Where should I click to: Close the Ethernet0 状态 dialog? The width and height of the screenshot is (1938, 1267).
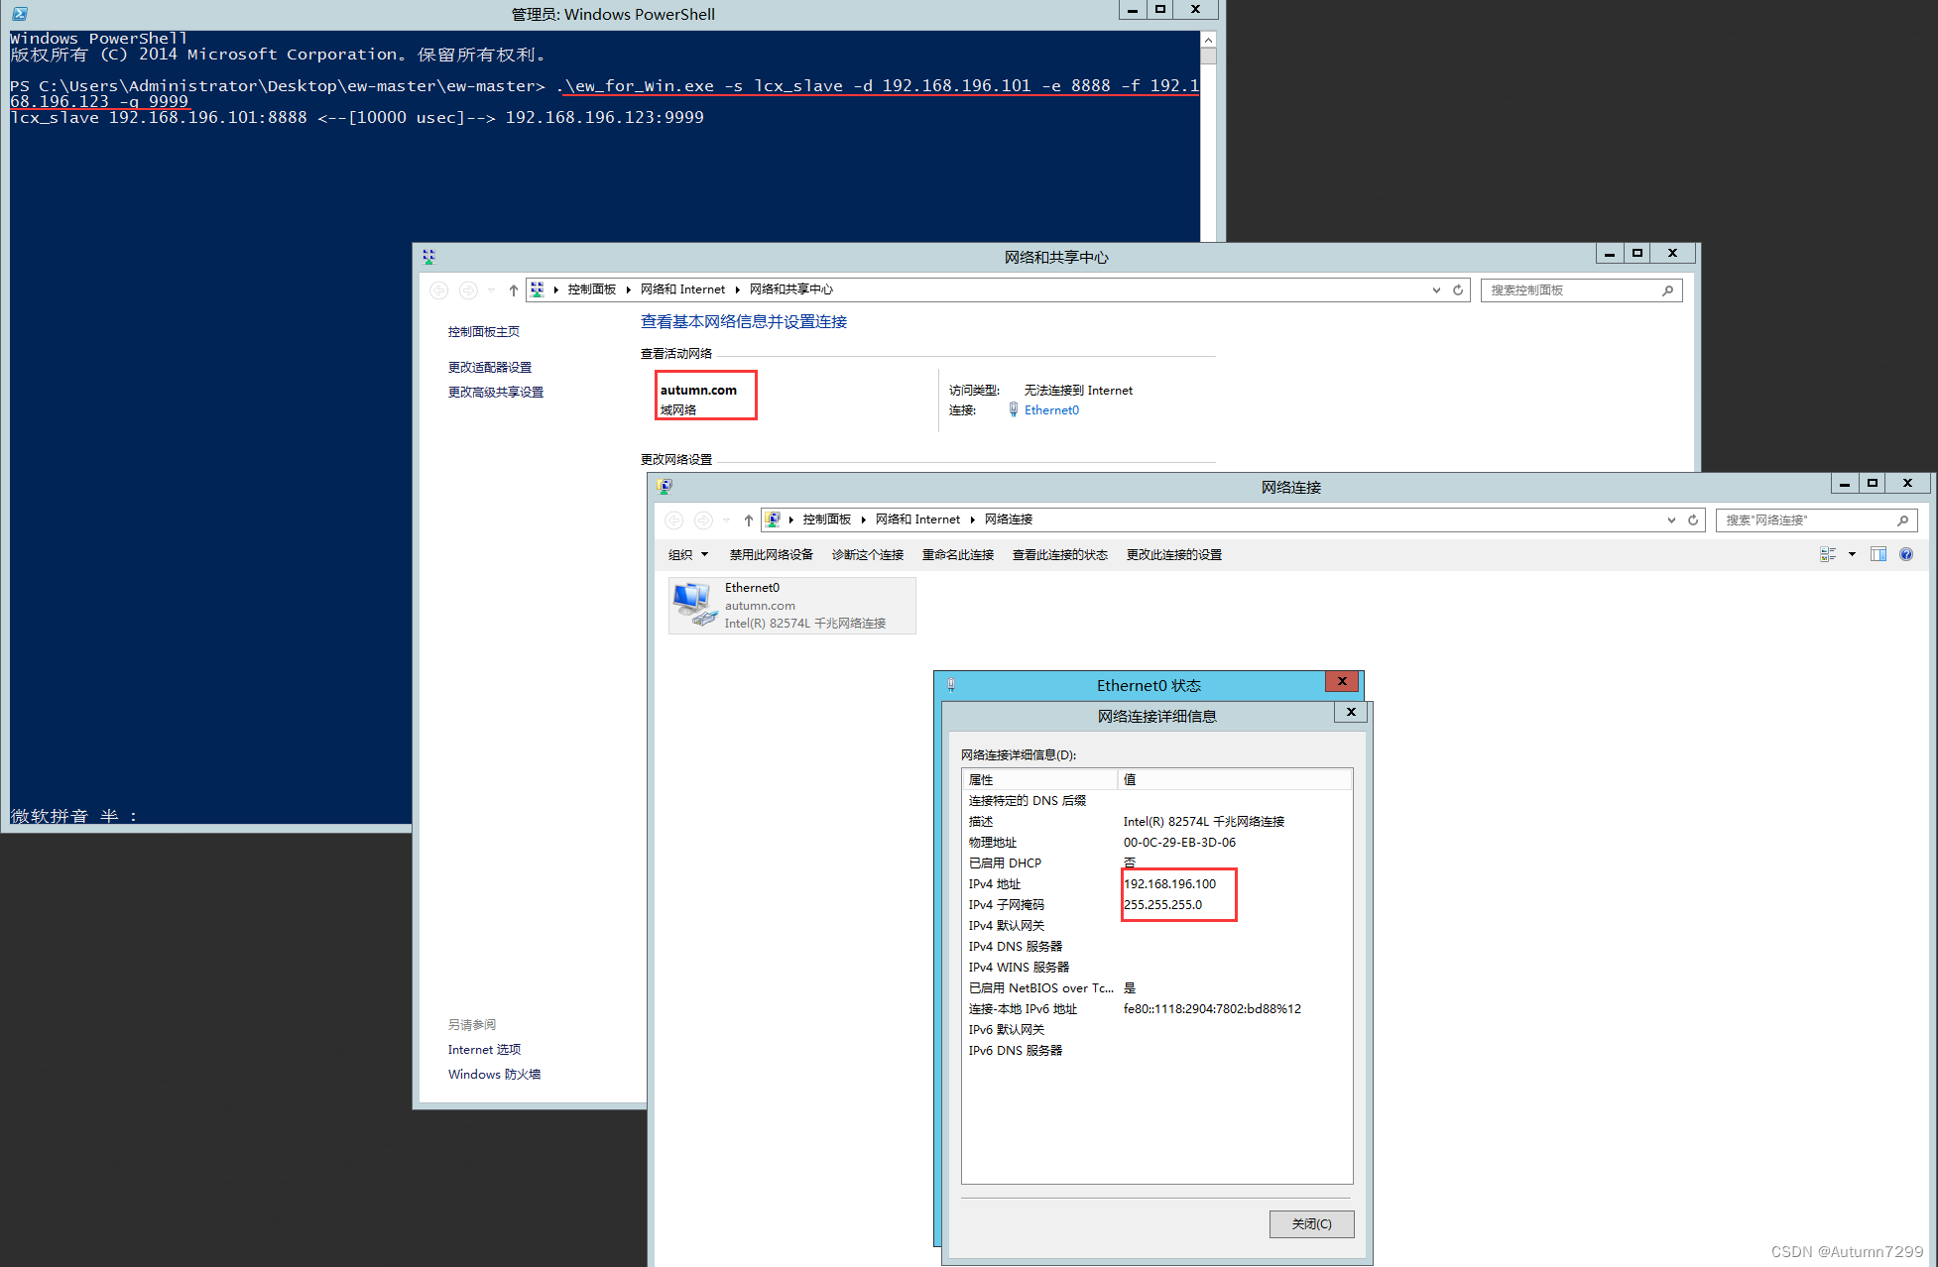click(x=1342, y=682)
